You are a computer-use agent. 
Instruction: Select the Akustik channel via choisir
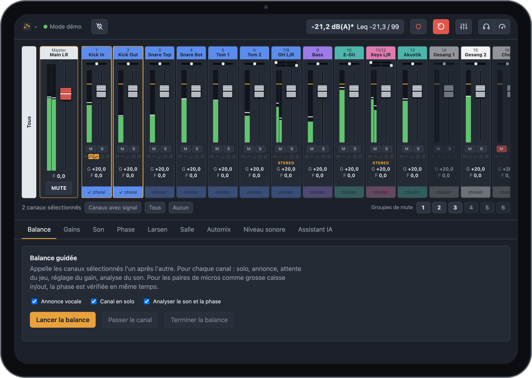[x=412, y=192]
